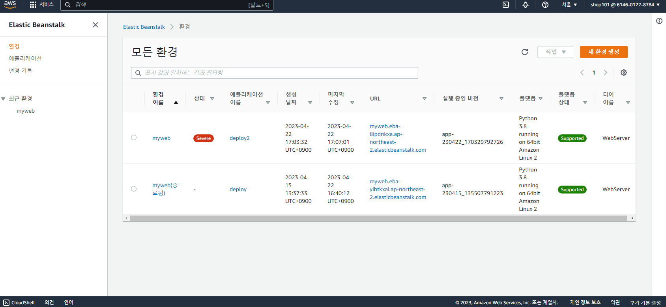Sort by URL column
This screenshot has width=666, height=307.
point(425,99)
